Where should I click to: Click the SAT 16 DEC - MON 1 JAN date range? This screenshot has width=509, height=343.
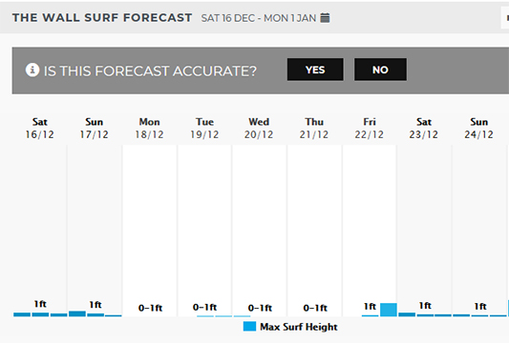coord(259,18)
